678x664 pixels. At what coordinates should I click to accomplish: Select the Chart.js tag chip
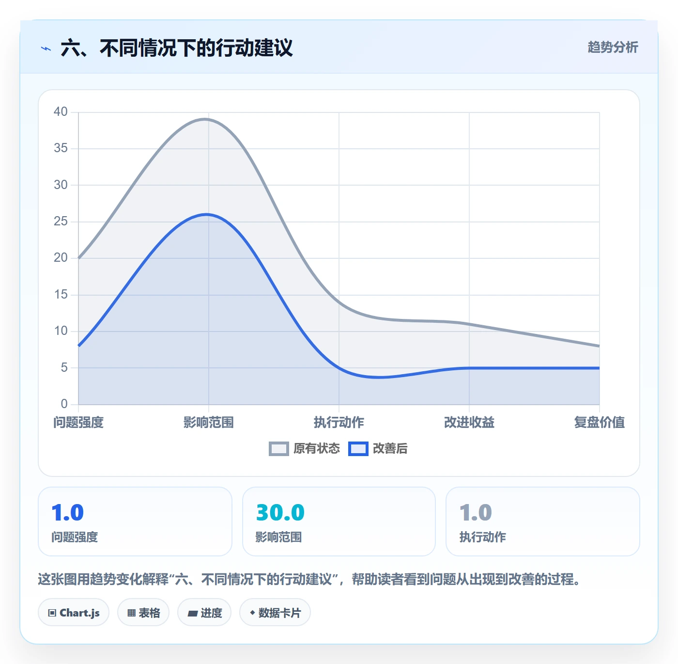pos(74,613)
